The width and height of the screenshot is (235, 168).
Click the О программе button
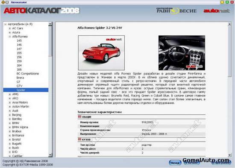point(221,163)
